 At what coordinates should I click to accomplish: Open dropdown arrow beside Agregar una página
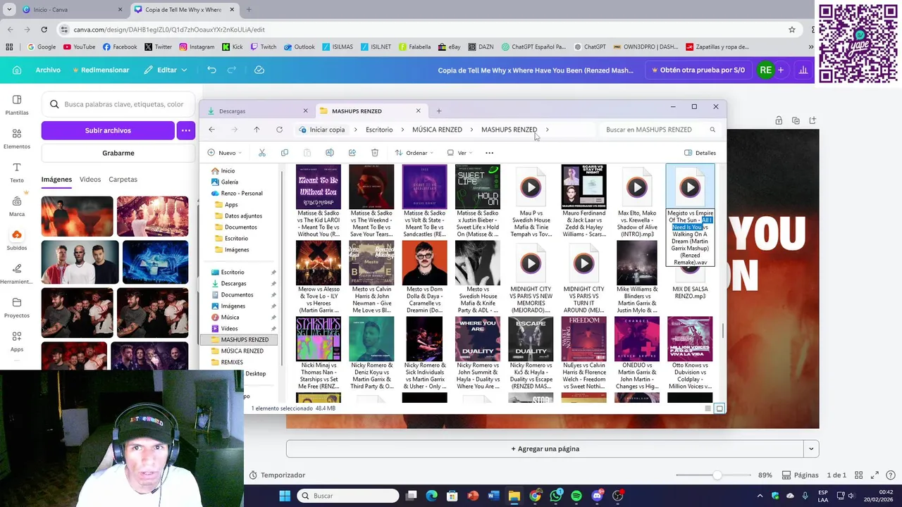811,449
